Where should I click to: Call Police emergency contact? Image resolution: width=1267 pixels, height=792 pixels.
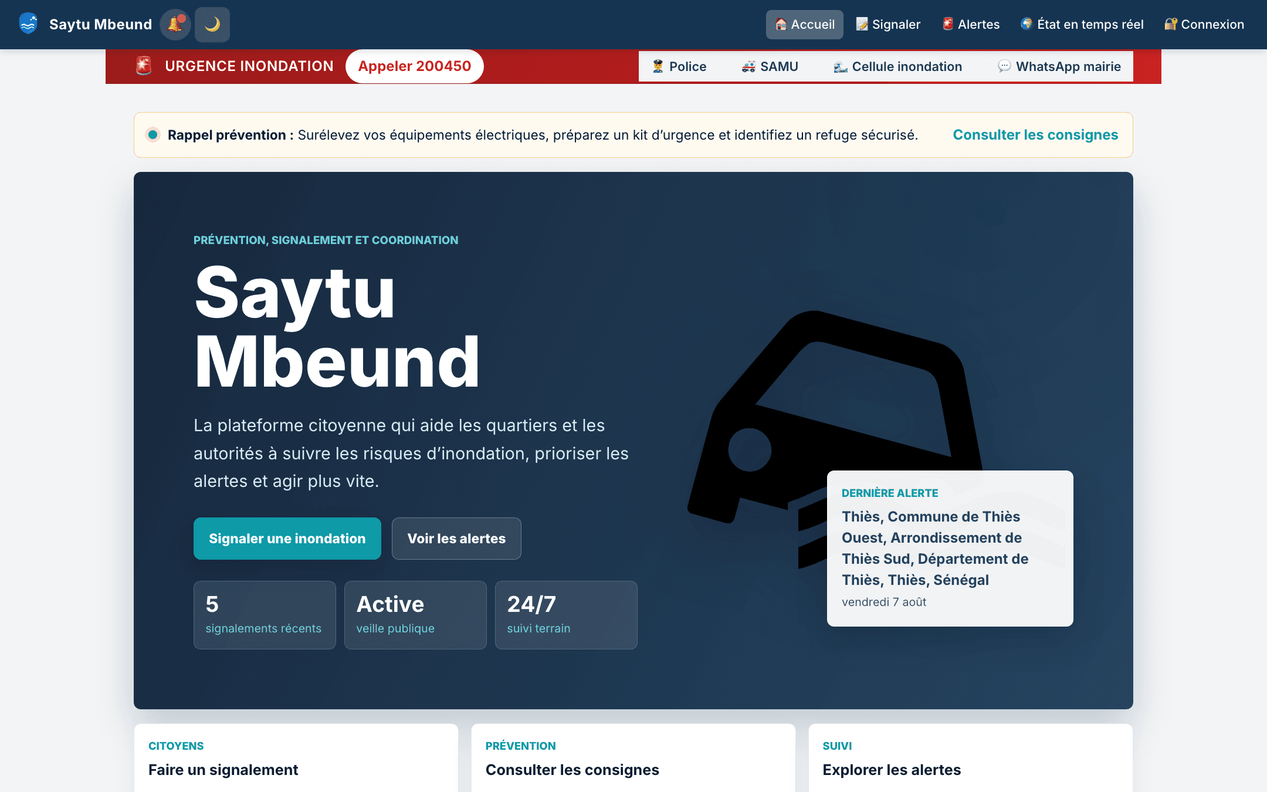click(679, 66)
